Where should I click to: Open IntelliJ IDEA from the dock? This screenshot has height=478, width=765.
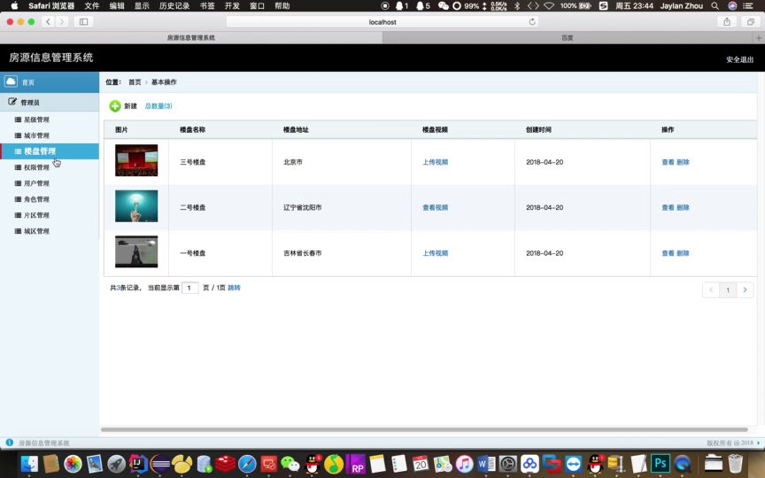(x=138, y=463)
